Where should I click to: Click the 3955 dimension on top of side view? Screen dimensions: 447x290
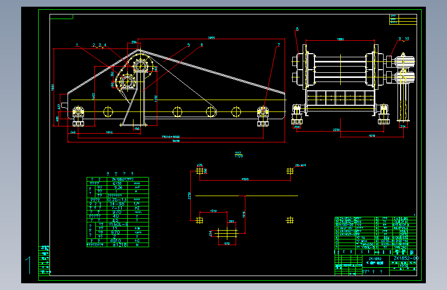(x=211, y=38)
